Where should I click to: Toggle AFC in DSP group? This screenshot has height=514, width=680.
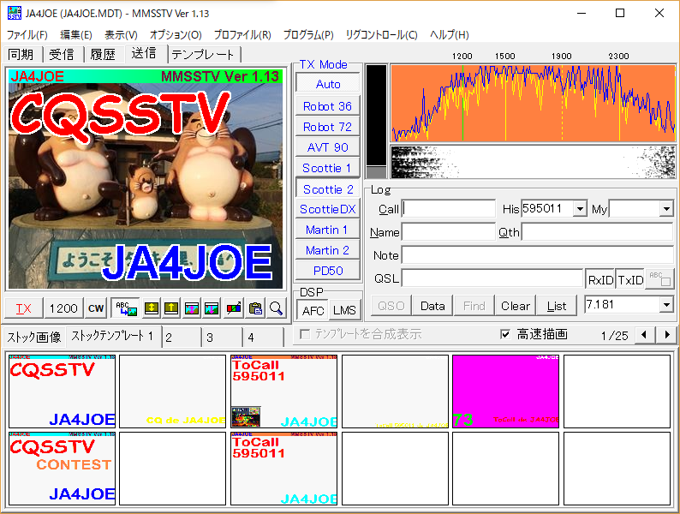pos(313,311)
